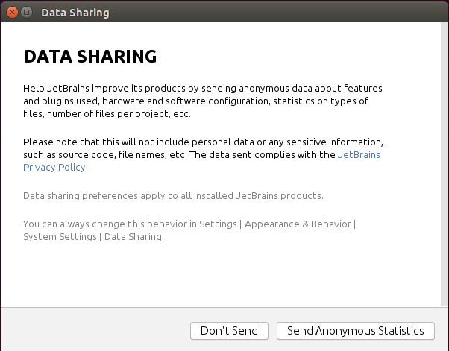Click the 'Please note that this will not' paragraph
Screen dimensions: 449x351
click(x=203, y=154)
